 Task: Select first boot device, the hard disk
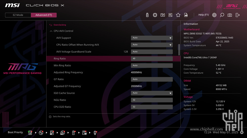[30, 133]
